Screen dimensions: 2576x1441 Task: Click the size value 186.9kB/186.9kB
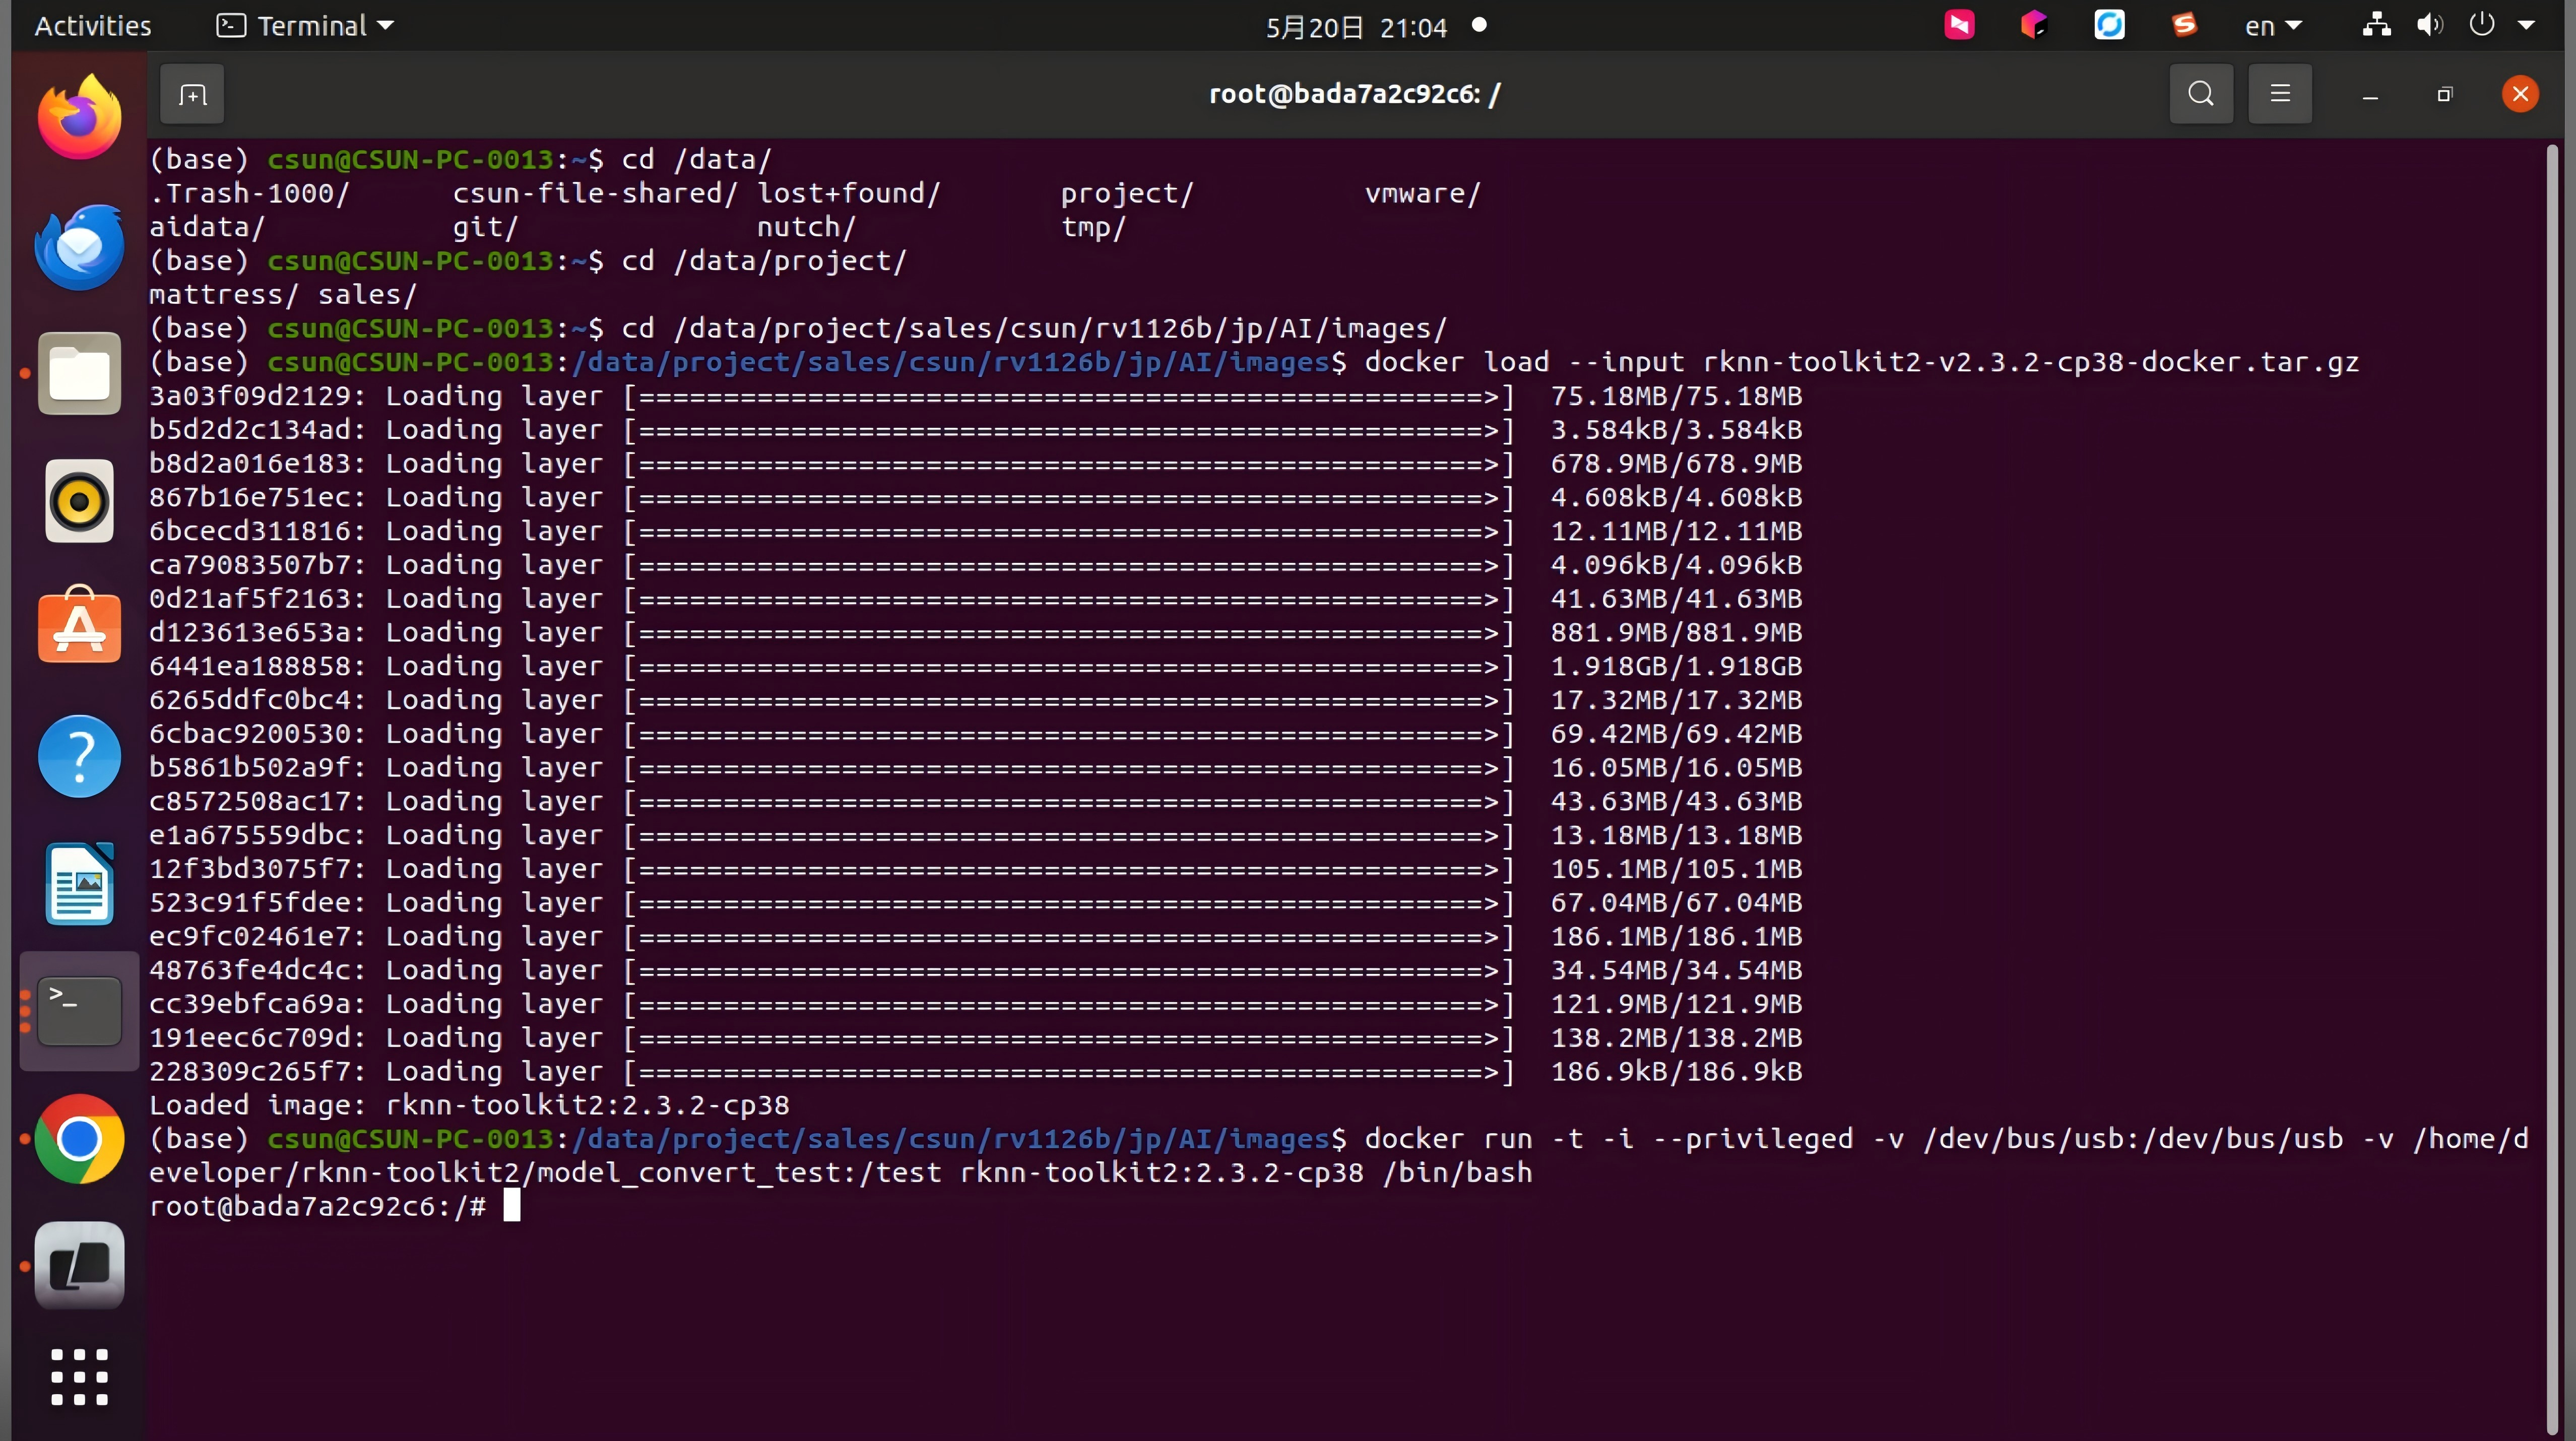(1676, 1072)
